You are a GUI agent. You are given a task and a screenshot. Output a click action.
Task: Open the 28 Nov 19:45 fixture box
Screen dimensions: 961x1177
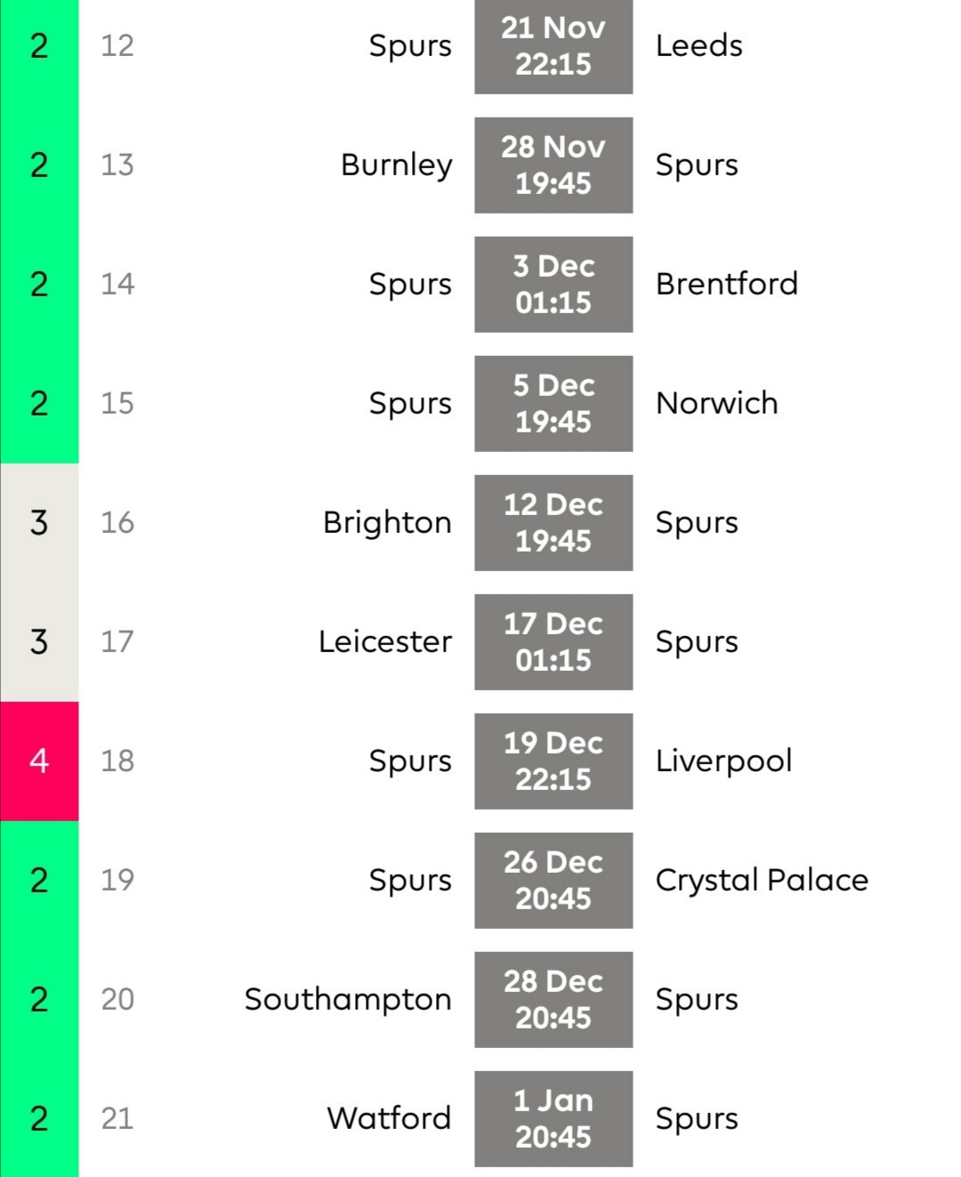553,165
